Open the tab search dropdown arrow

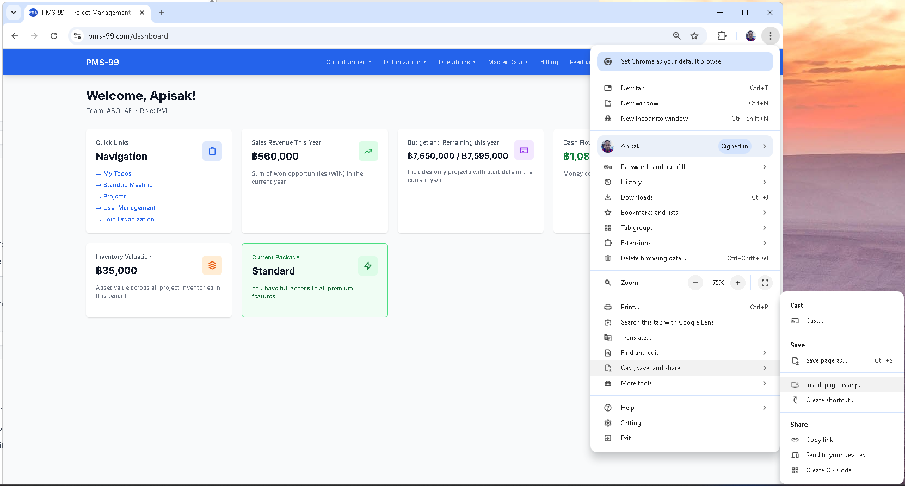(14, 13)
